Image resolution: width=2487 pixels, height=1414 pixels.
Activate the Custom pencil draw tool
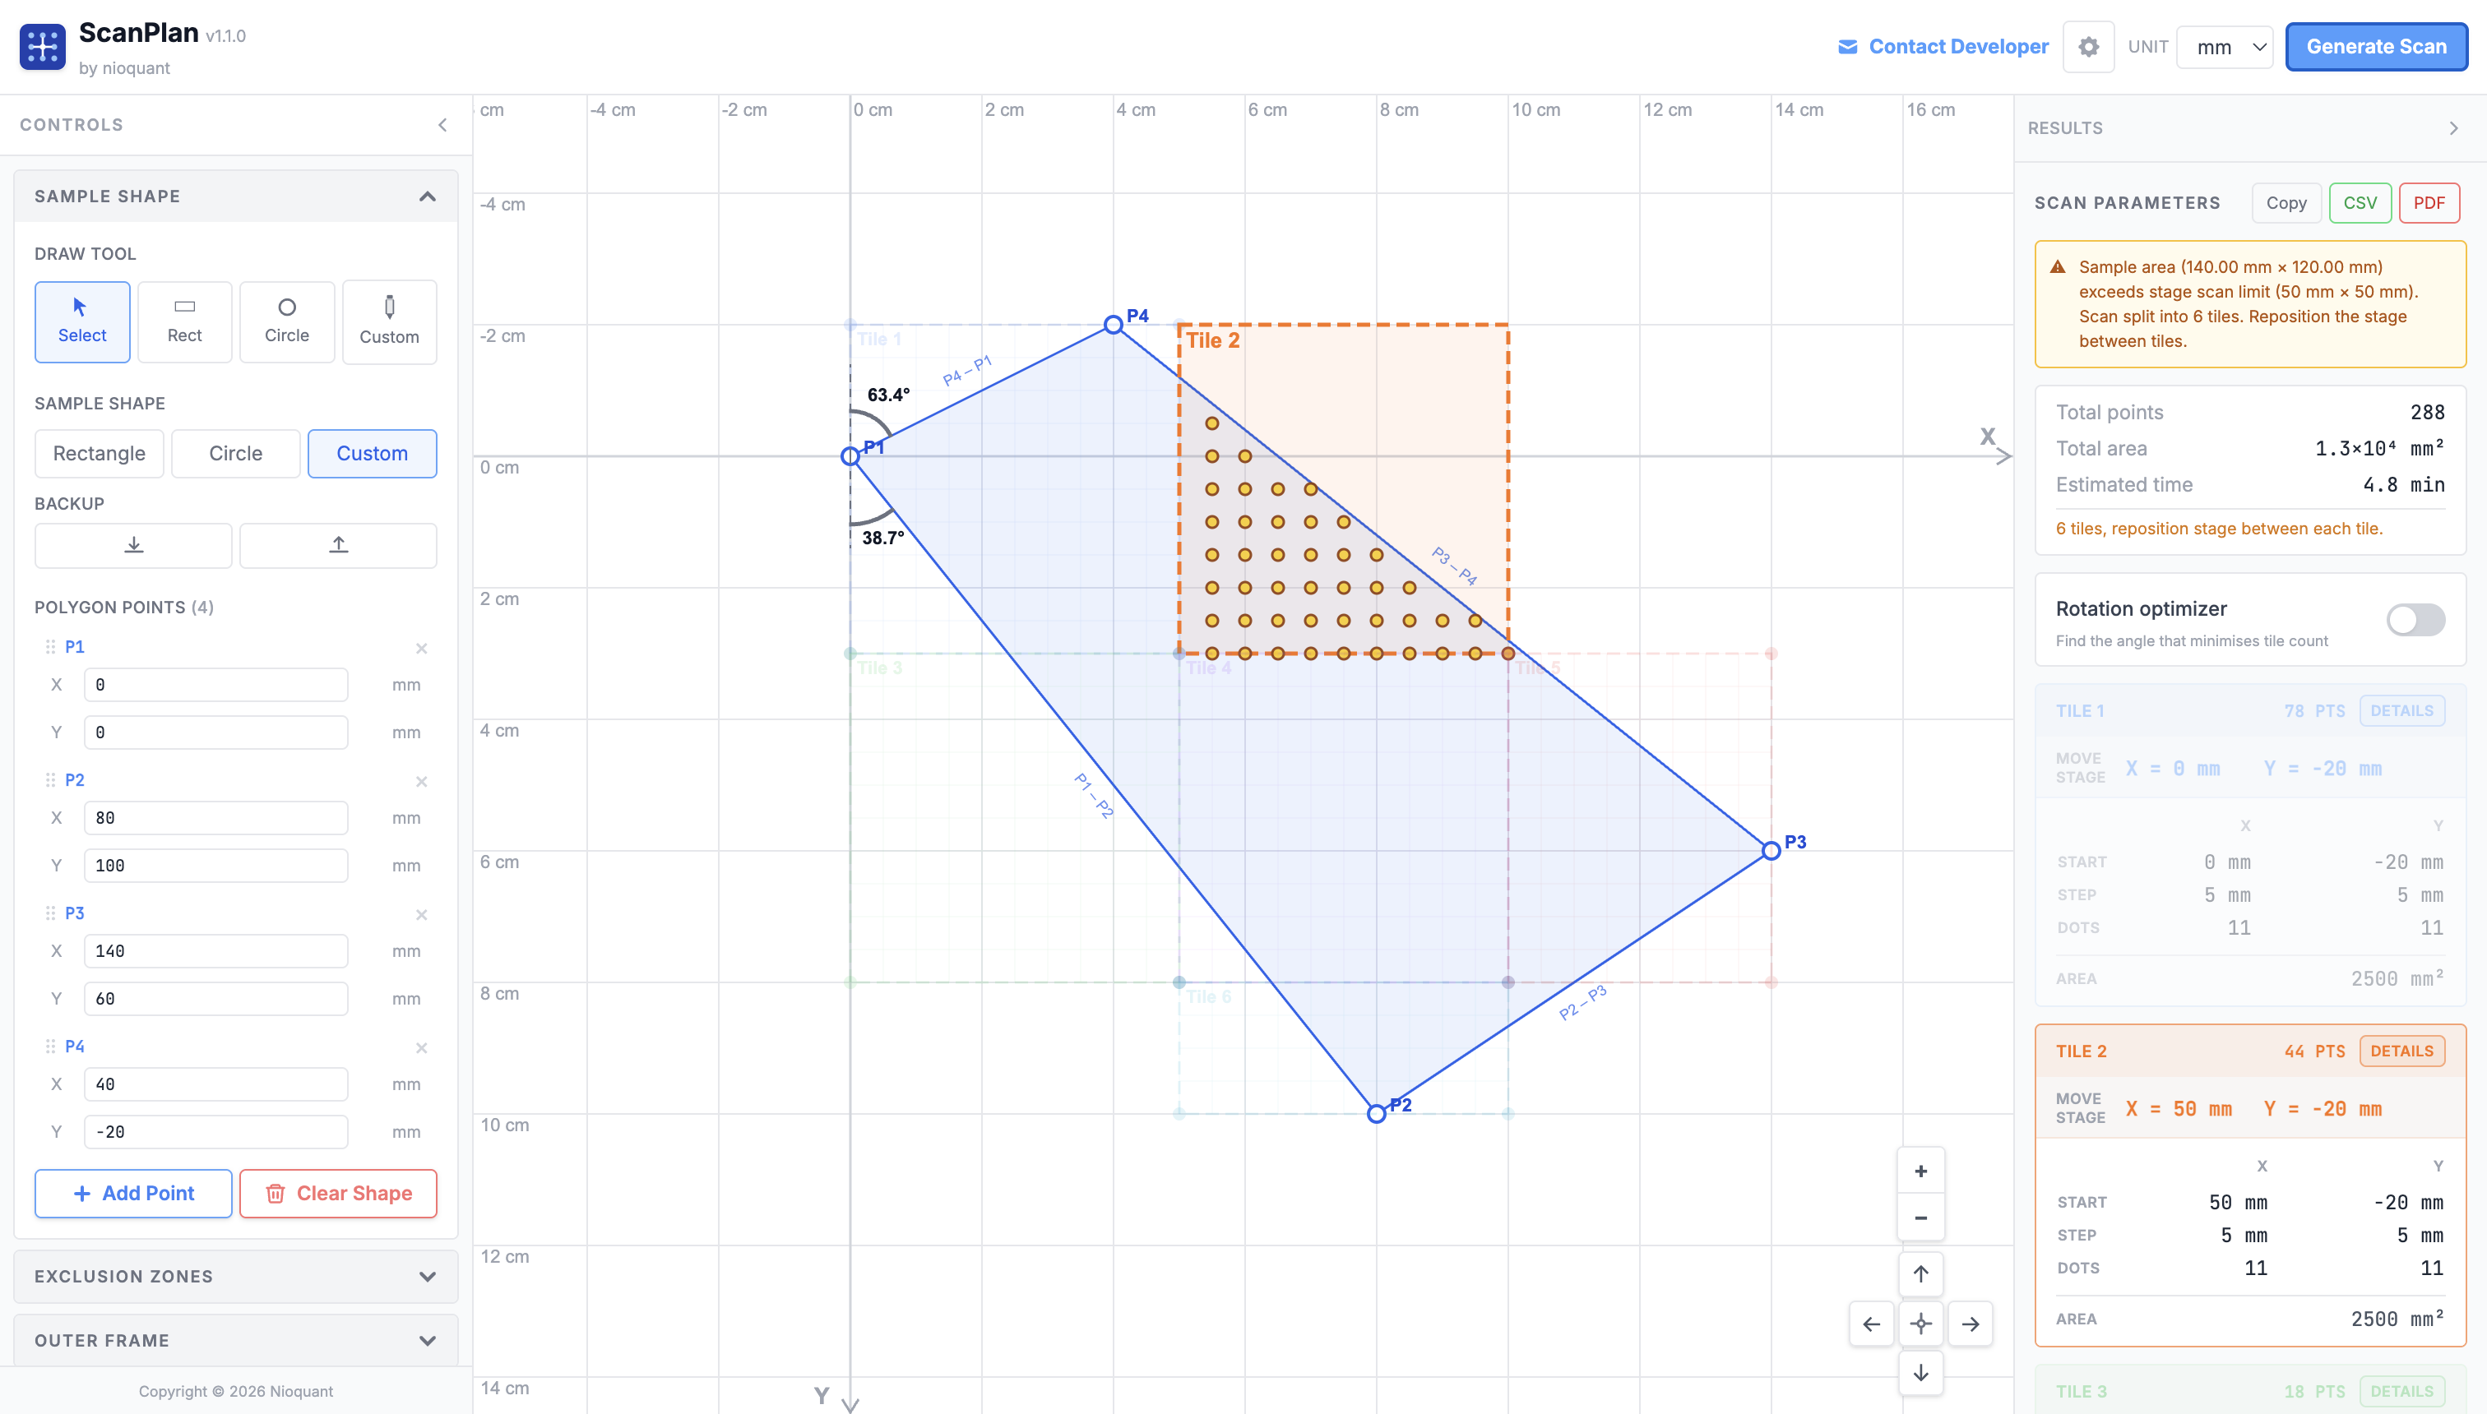[x=390, y=322]
